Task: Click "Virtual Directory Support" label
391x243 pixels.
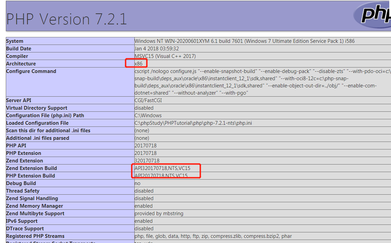Action: point(37,108)
